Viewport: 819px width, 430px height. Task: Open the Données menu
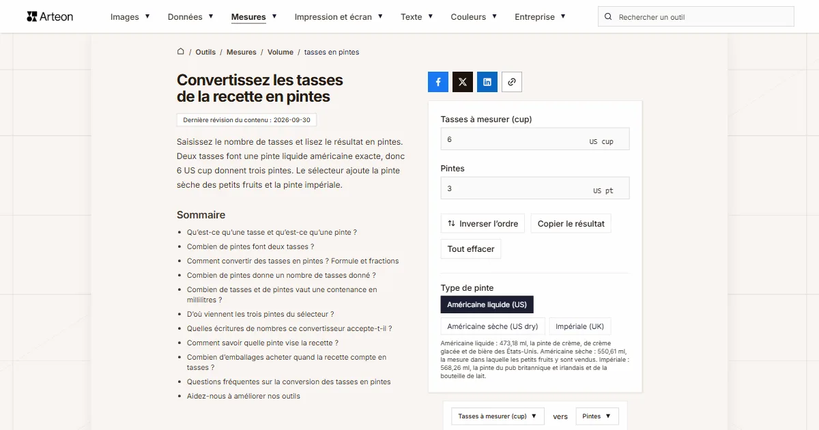coord(190,17)
